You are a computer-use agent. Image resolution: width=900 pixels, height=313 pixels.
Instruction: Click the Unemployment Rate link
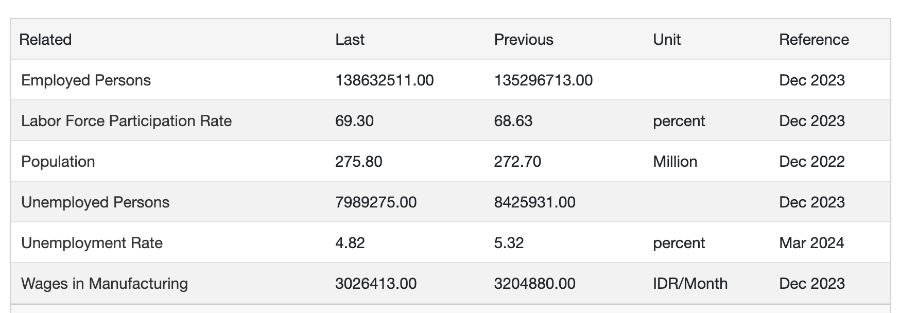click(92, 243)
